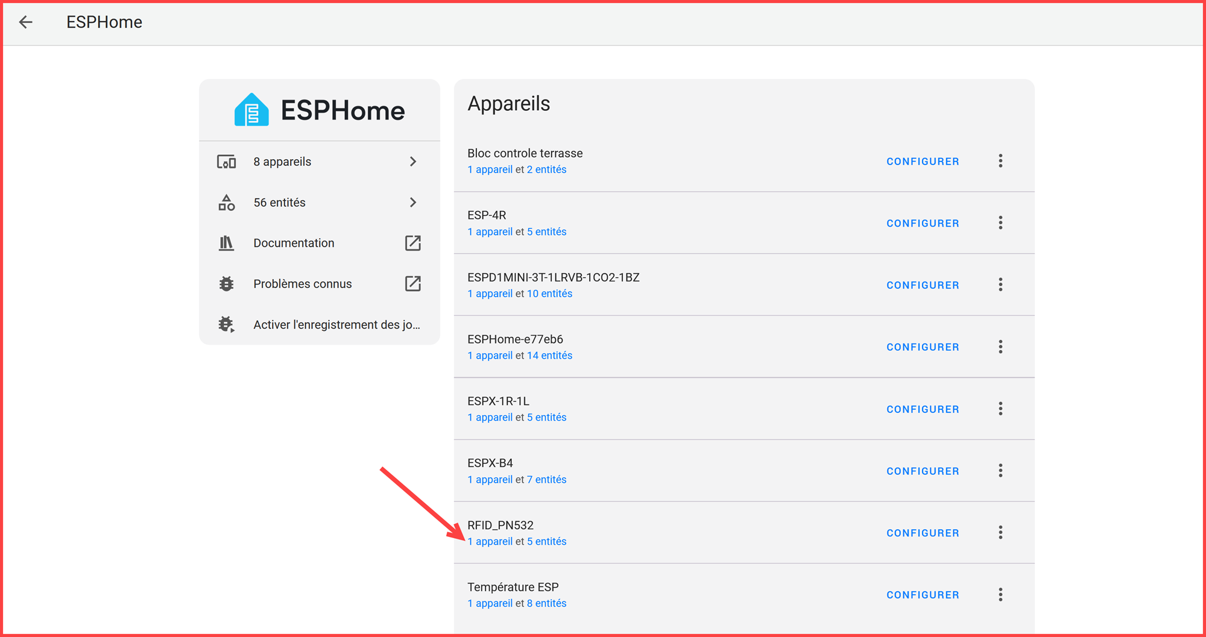Viewport: 1206px width, 637px height.
Task: Click the bug icon beside Problèmes connus
Action: coord(226,284)
